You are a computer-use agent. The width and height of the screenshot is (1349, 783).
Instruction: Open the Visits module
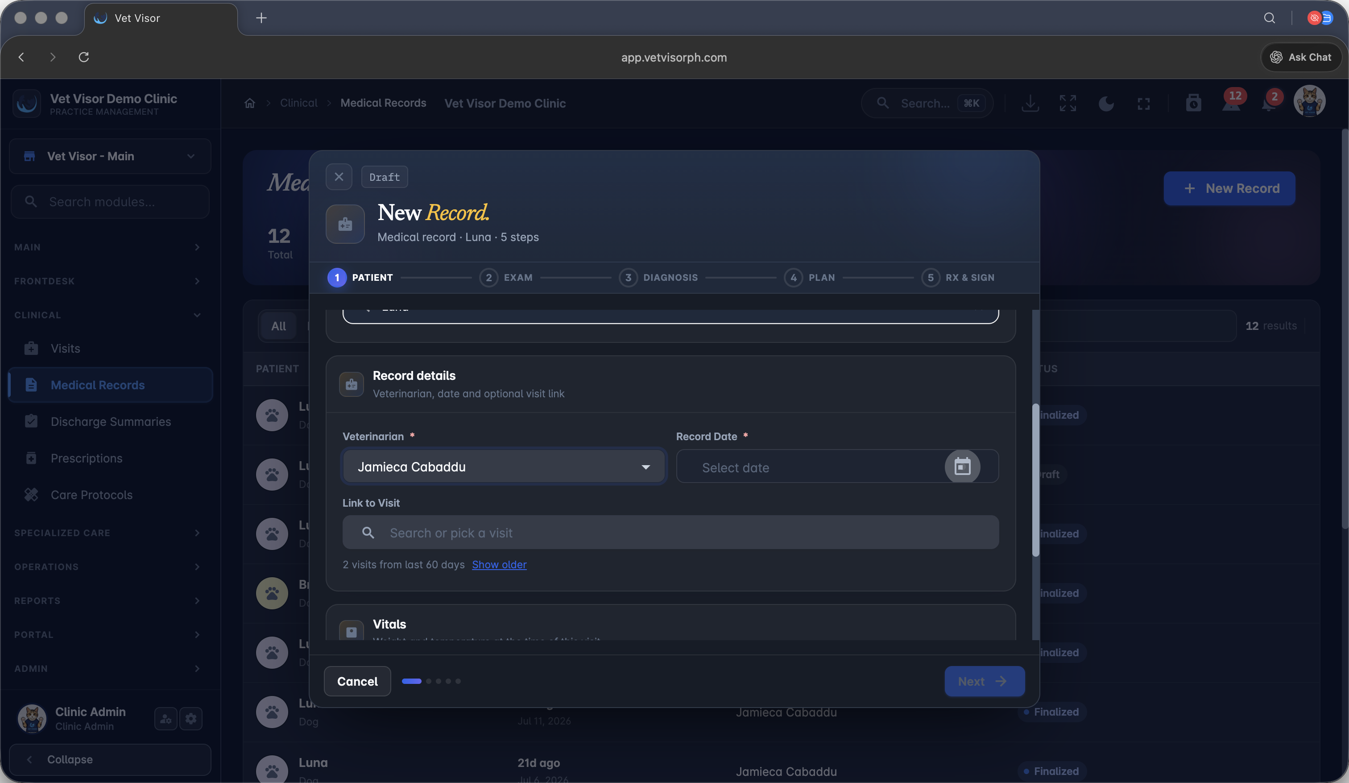tap(110, 348)
